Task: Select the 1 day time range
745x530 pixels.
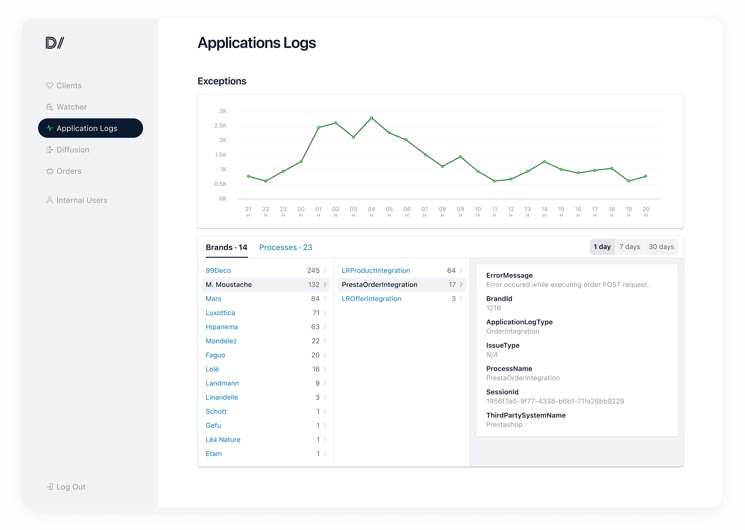Action: pos(602,247)
